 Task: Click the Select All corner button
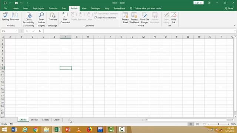[3, 37]
